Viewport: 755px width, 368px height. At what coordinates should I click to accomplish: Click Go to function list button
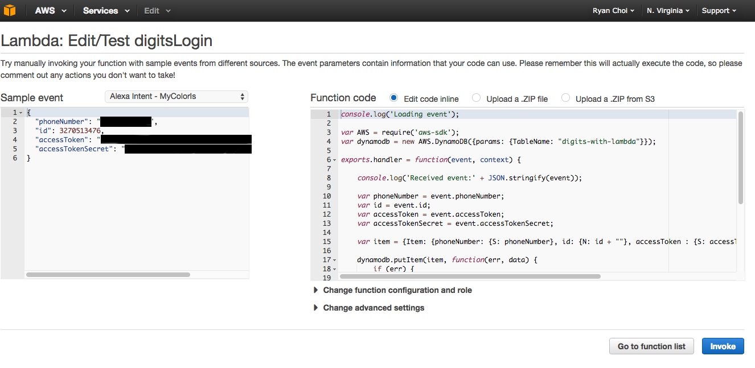(x=652, y=346)
